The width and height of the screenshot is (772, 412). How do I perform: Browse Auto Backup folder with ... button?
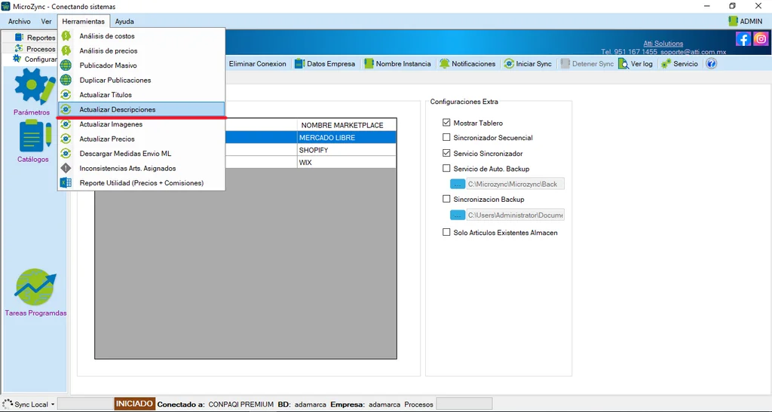coord(458,184)
